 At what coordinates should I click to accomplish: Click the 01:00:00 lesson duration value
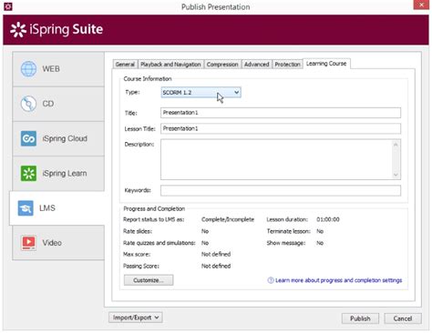tap(328, 219)
